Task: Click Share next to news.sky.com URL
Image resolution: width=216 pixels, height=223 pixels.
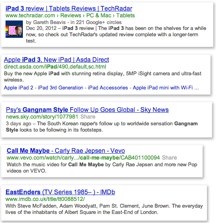Action: pos(88,117)
